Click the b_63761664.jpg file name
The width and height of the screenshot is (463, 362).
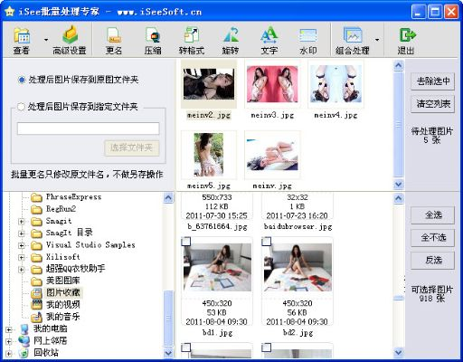click(217, 226)
